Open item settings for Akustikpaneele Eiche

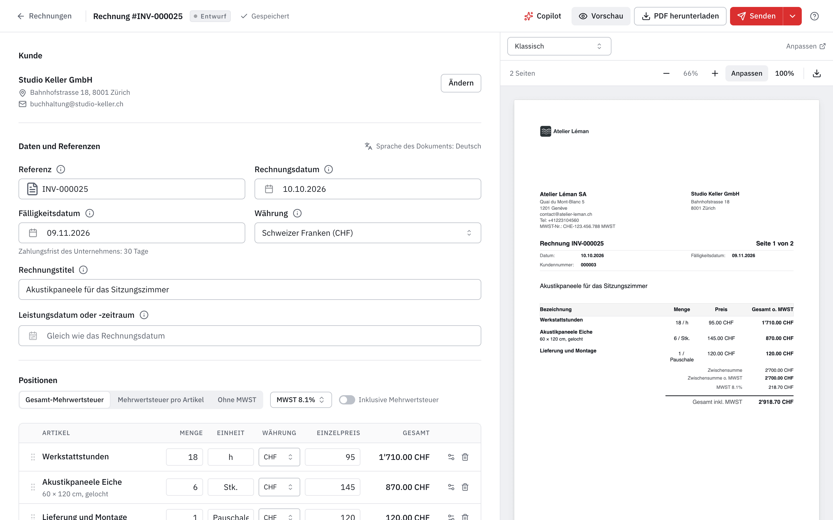tap(451, 487)
